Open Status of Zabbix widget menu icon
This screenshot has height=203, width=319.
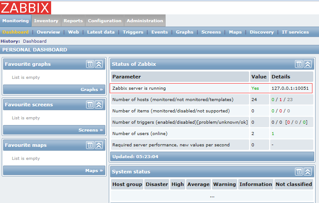pyautogui.click(x=299, y=64)
